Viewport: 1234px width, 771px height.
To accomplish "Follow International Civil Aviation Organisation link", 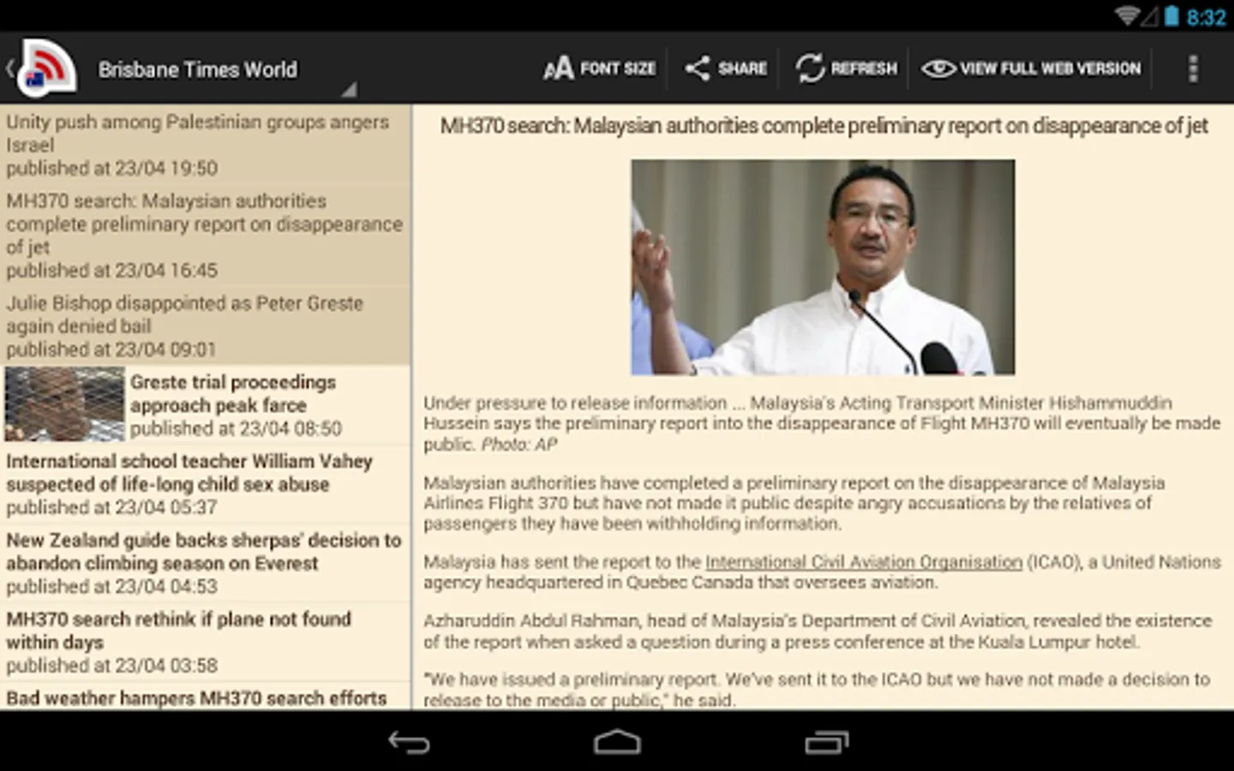I will click(x=864, y=562).
